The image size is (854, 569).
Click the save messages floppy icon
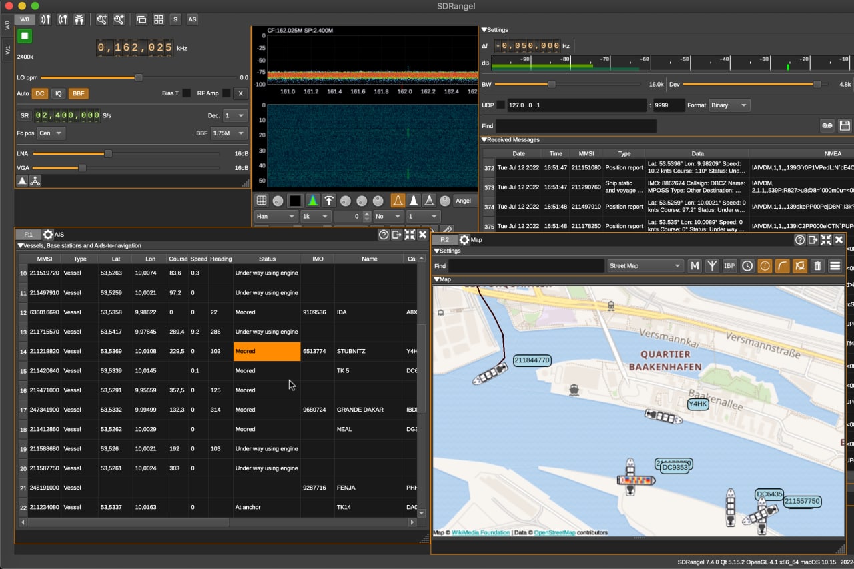(x=845, y=126)
